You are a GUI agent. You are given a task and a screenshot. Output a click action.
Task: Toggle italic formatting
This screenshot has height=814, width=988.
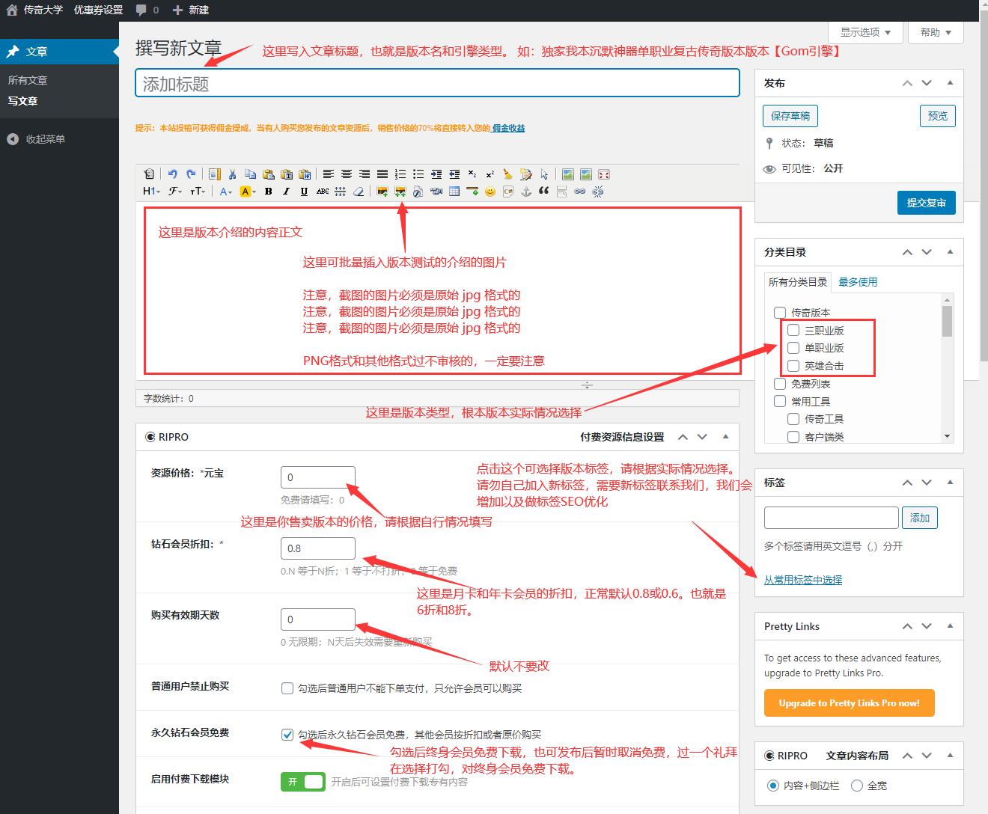286,192
